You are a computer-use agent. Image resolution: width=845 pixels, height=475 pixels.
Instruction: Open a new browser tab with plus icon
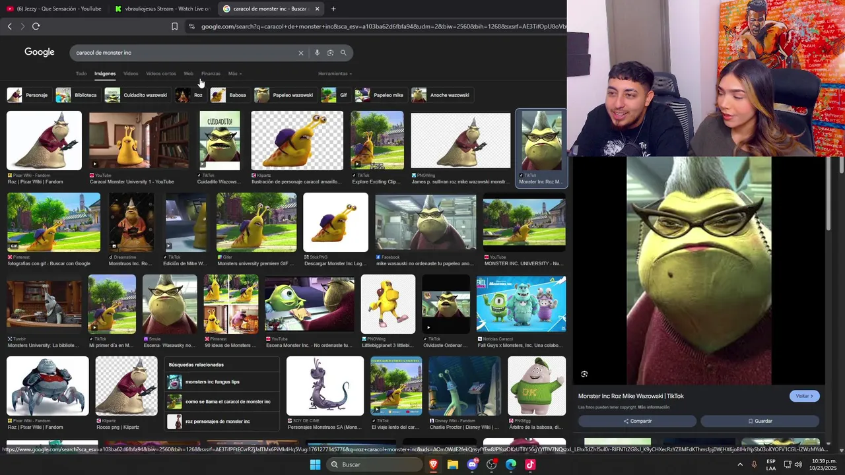coord(333,9)
